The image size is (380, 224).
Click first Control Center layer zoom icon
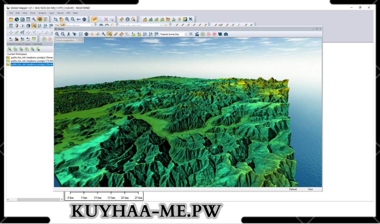pyautogui.click(x=9, y=49)
